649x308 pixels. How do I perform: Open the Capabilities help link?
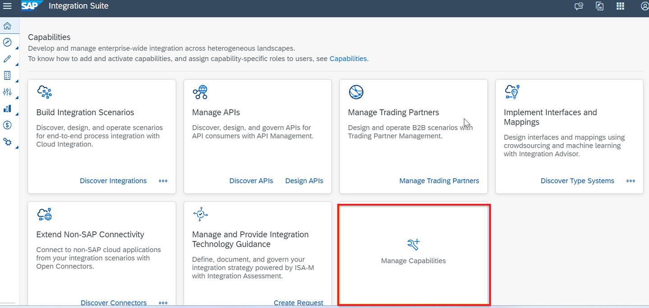click(x=349, y=59)
